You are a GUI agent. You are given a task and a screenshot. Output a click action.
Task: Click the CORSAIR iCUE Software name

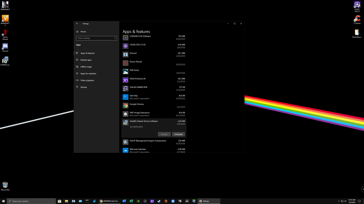[x=140, y=36]
